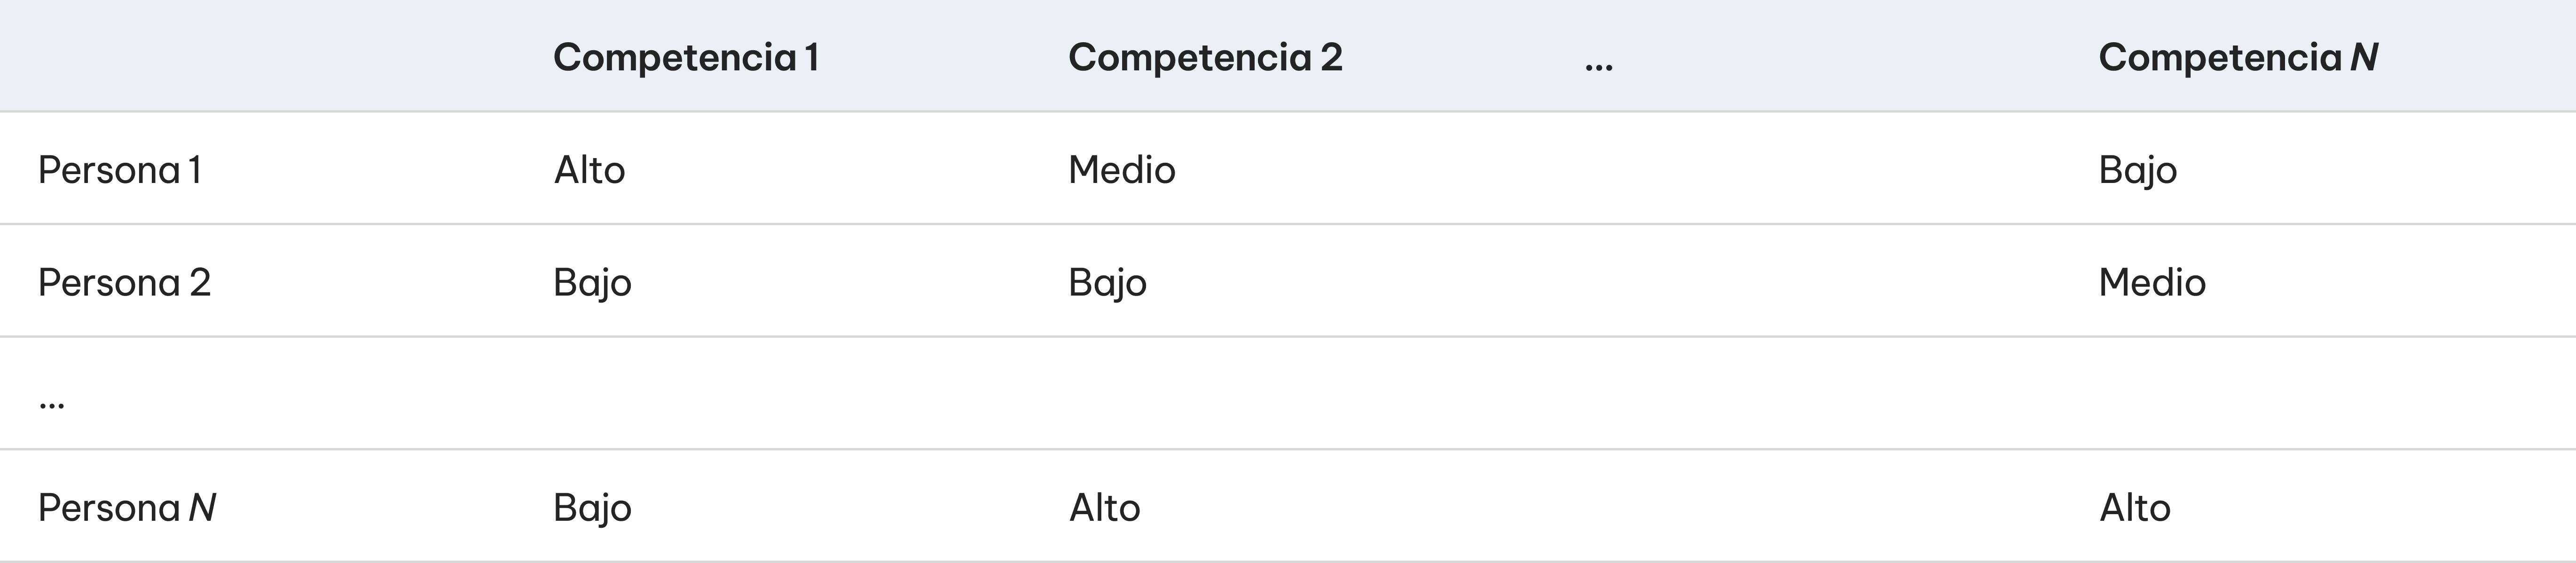
Task: Click the Competencia 1 column header
Action: 686,57
